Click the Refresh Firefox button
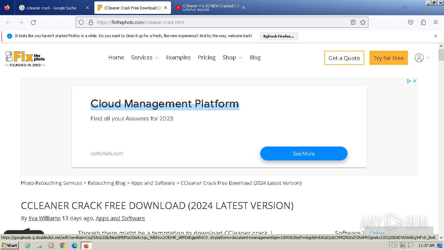The image size is (444, 250). click(279, 36)
